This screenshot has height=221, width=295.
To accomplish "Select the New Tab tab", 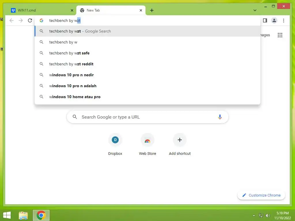I will coord(111,10).
